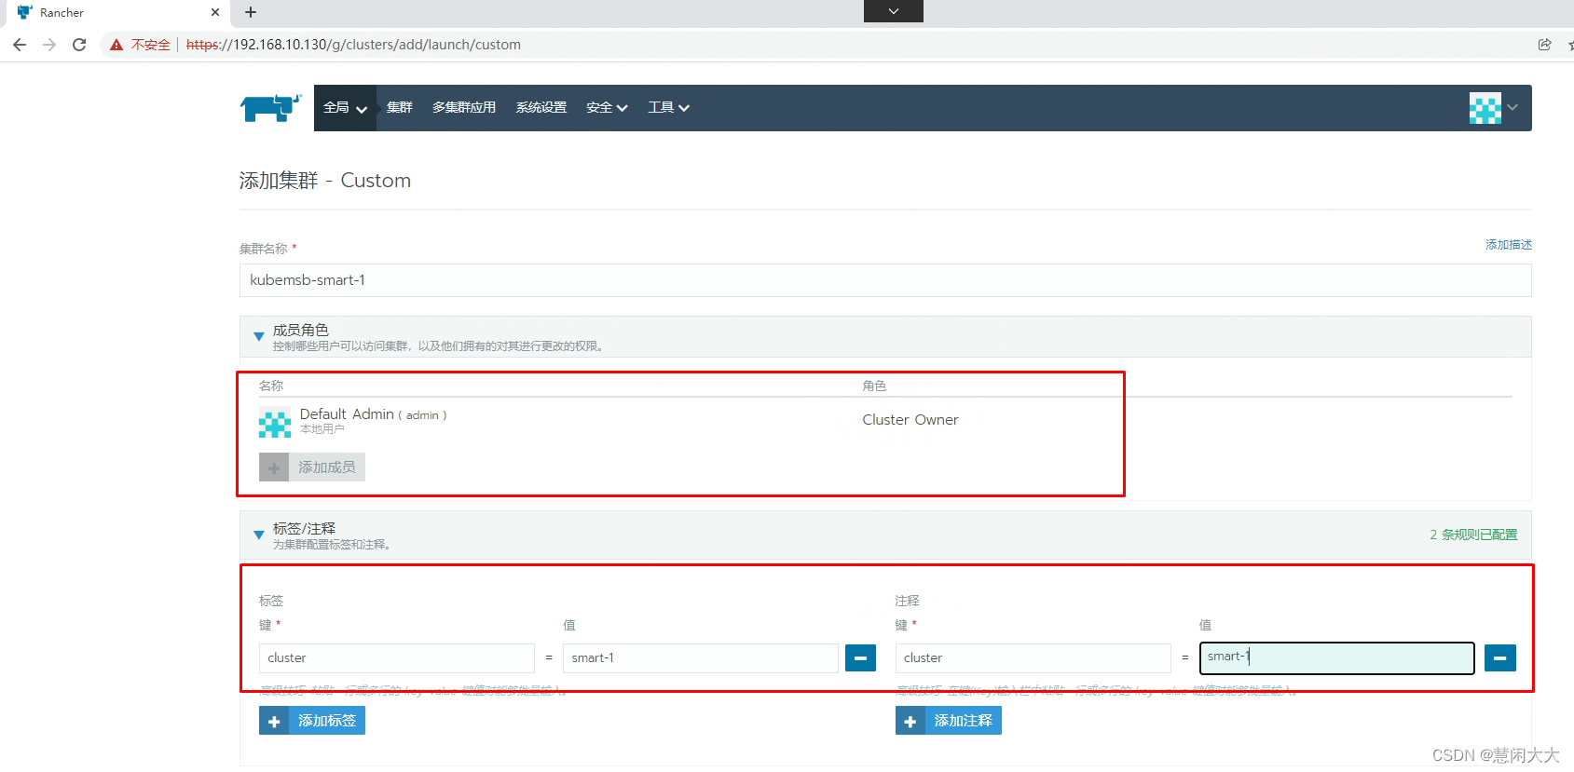Screen dimensions: 1574x772
Task: Collapse the 标签/注释 labels section
Action: pyautogui.click(x=259, y=535)
